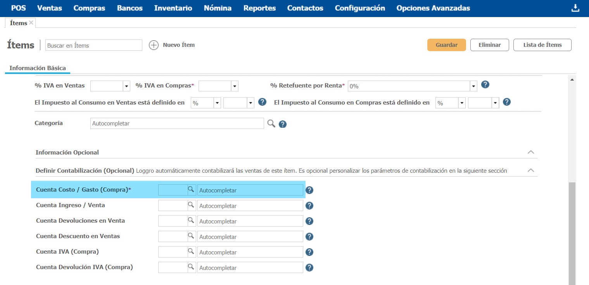
Task: Click the Buscar en Ítems search field
Action: [x=94, y=45]
